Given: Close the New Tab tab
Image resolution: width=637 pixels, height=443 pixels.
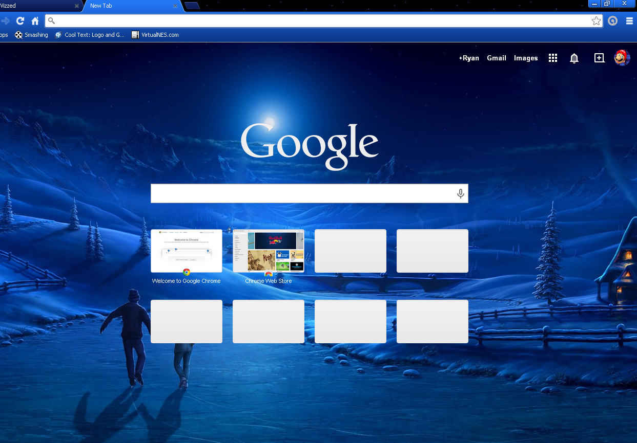Looking at the screenshot, I should click(x=175, y=6).
